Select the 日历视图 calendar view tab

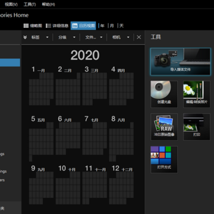tap(83, 26)
